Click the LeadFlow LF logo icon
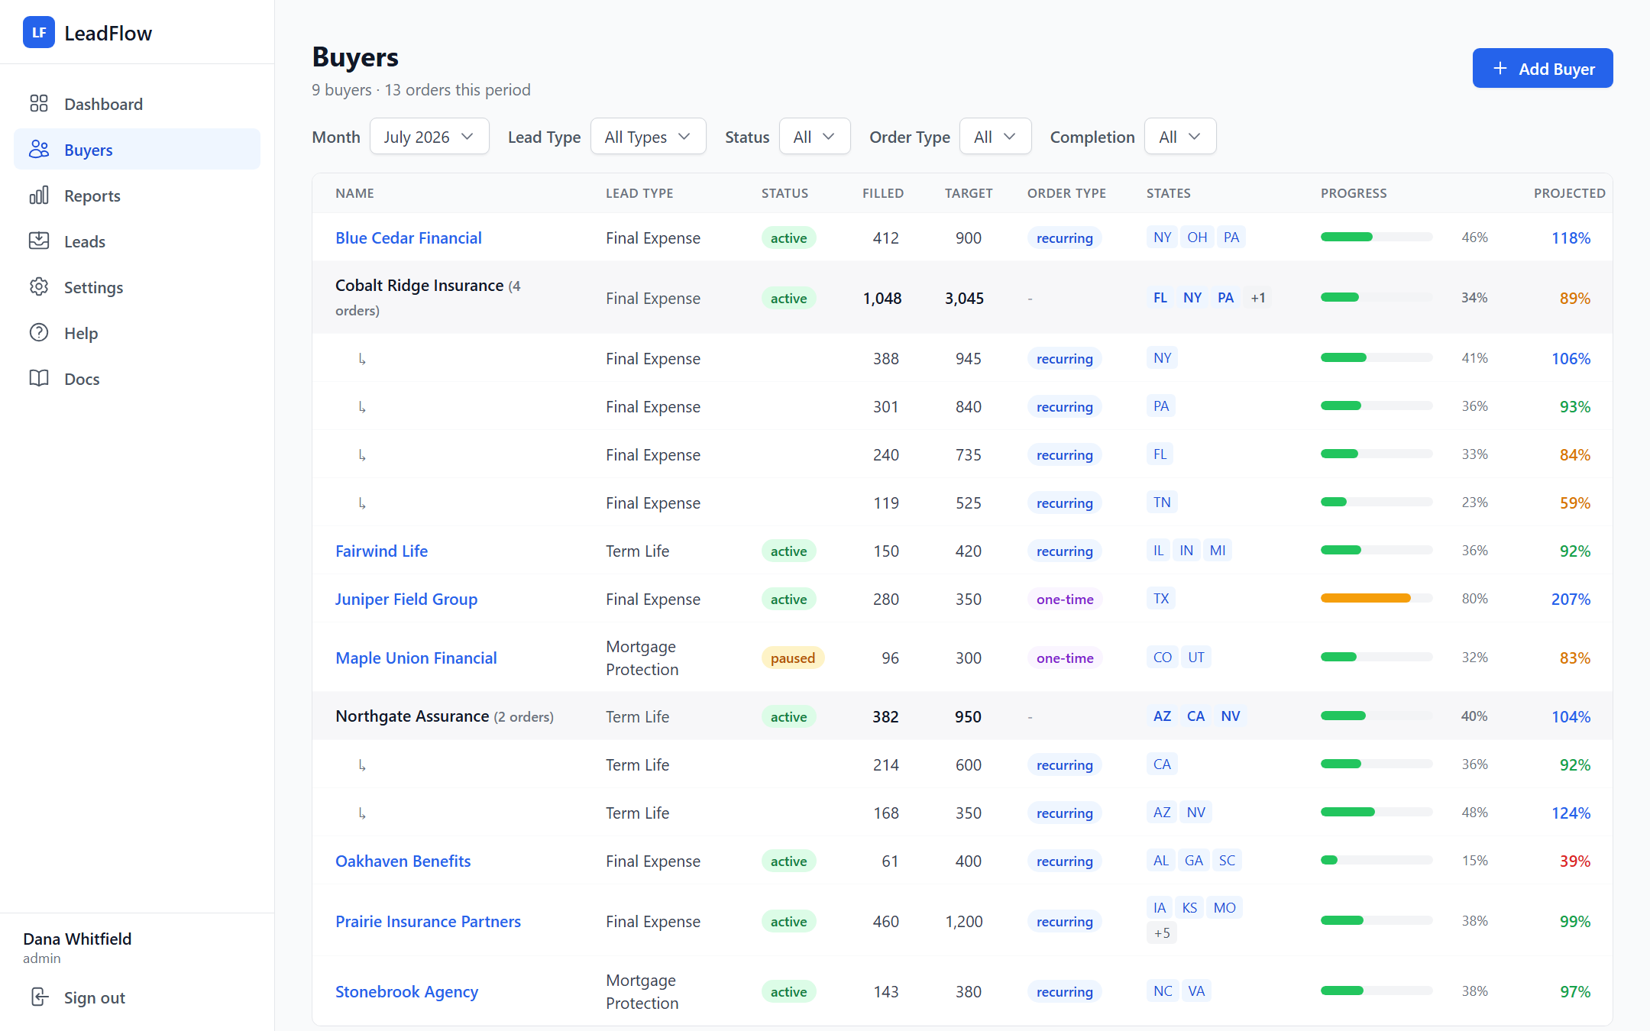 [39, 33]
